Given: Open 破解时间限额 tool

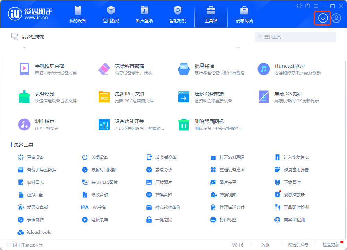Looking at the screenshot, I should 99,170.
